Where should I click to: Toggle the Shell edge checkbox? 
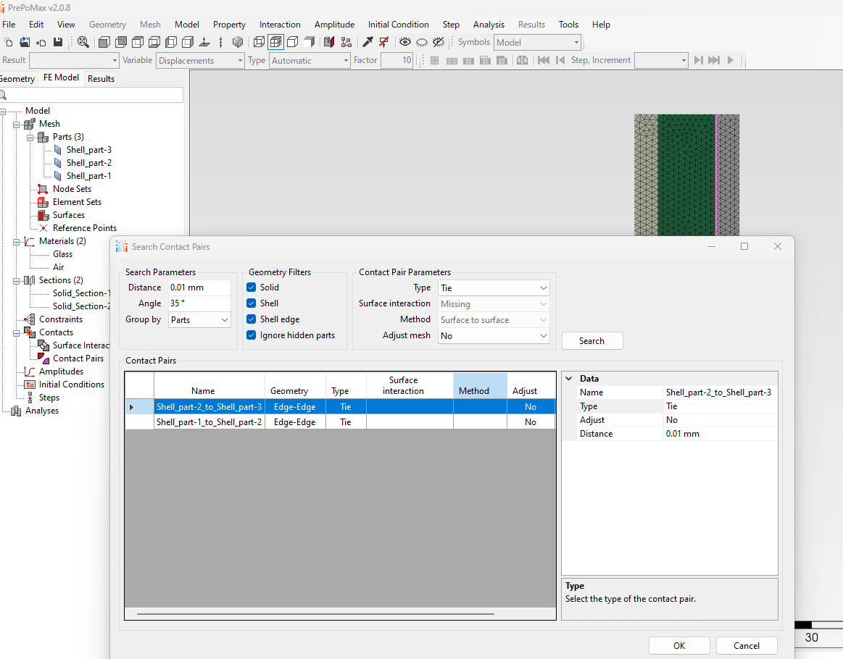coord(252,319)
